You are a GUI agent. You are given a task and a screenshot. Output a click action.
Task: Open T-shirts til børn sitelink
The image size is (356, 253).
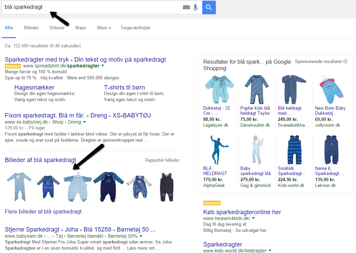click(x=124, y=88)
